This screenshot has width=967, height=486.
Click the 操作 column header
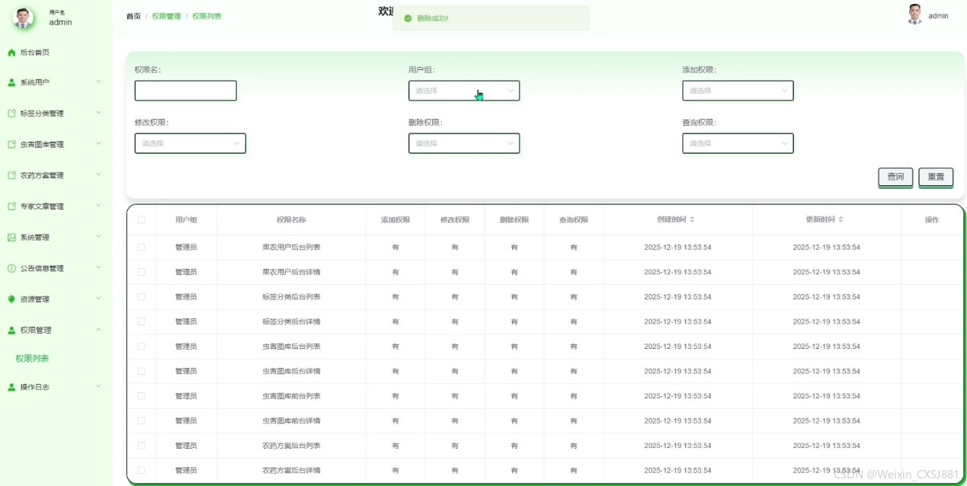(932, 220)
